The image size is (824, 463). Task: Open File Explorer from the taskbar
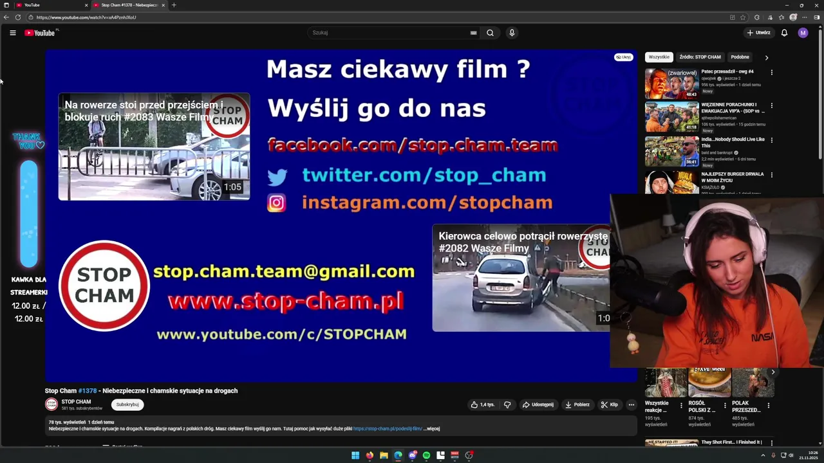[x=384, y=455]
